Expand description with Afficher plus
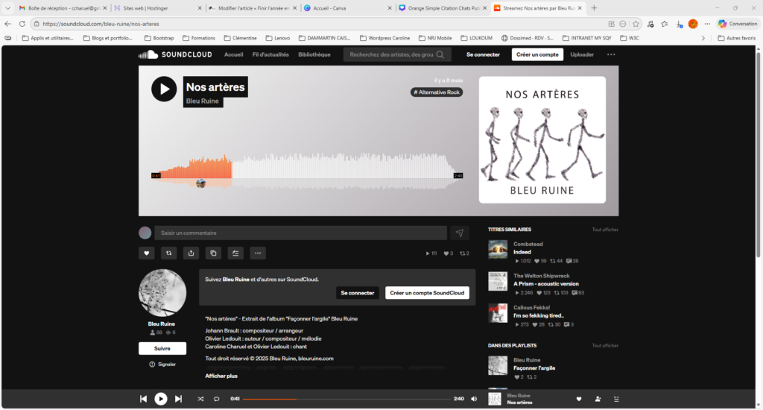763x410 pixels. click(221, 376)
